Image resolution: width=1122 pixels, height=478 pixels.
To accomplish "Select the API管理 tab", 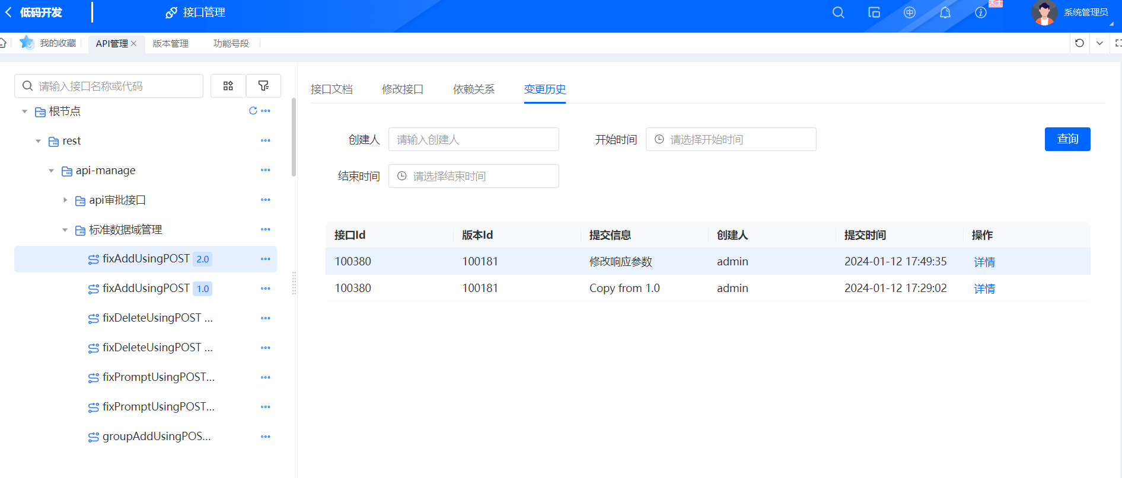I will [112, 43].
